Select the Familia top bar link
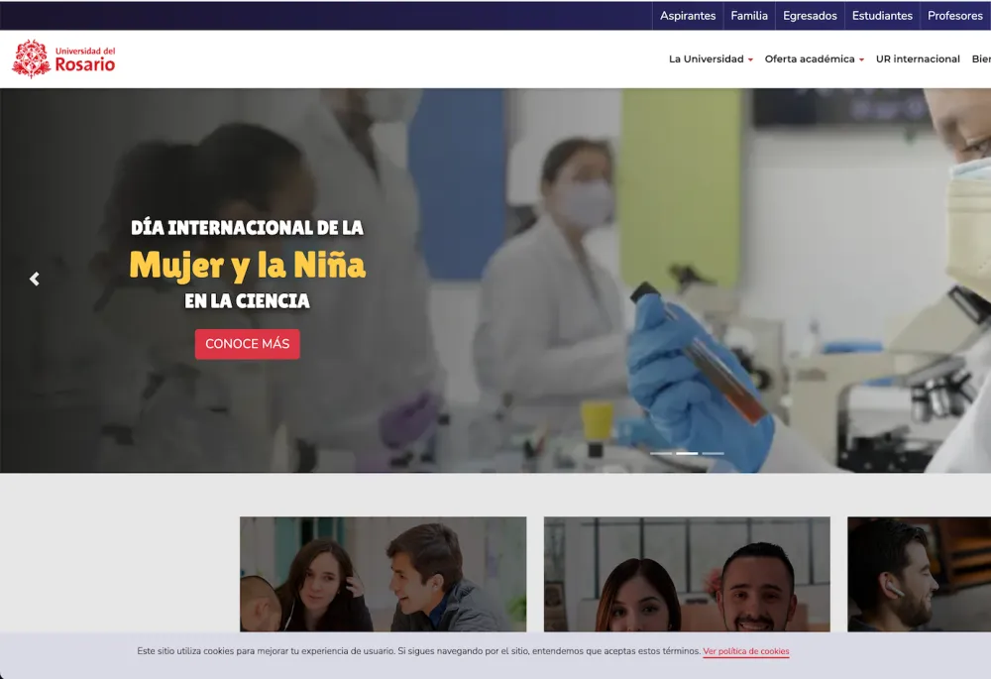The width and height of the screenshot is (991, 679). pos(749,16)
